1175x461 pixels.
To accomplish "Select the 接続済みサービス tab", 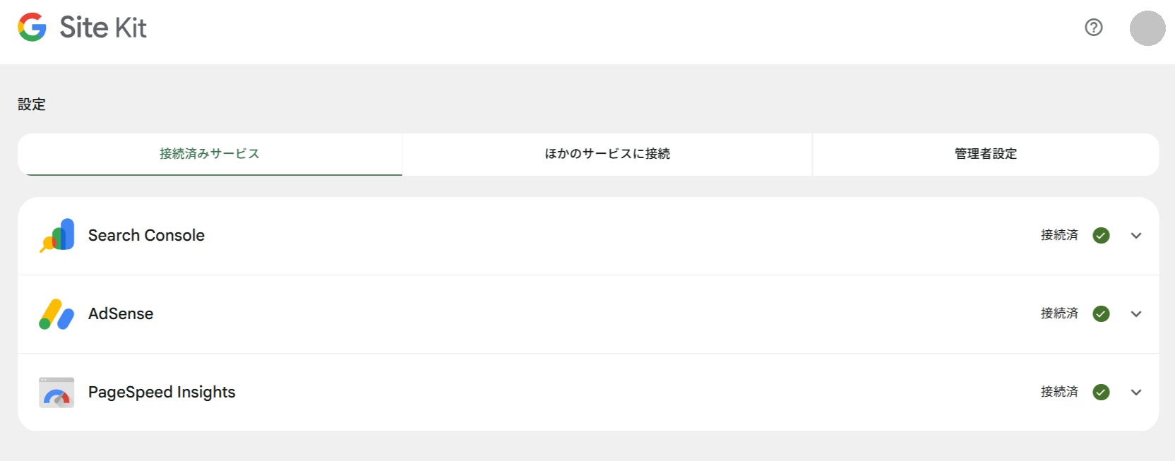I will (x=210, y=154).
